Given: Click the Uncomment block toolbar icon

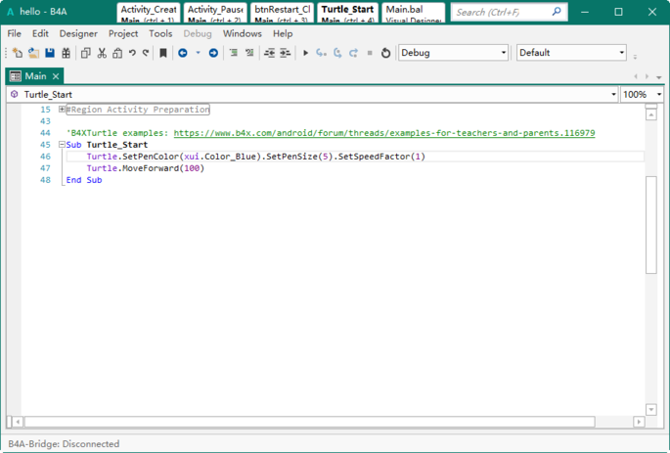Looking at the screenshot, I should click(249, 53).
